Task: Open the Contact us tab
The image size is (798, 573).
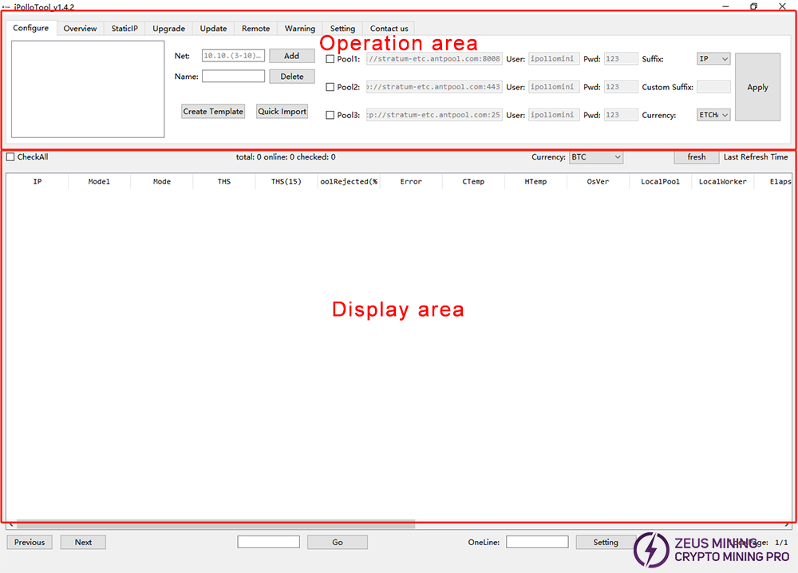Action: pos(389,29)
